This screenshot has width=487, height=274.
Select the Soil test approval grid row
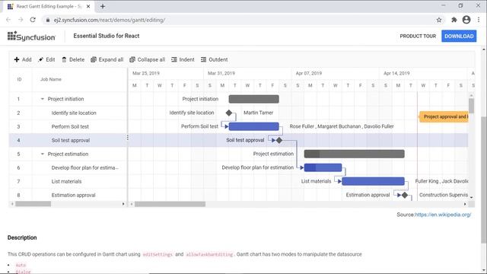[x=68, y=140]
